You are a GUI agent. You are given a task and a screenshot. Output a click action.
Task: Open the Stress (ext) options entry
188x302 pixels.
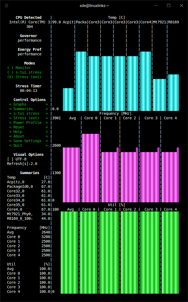click(x=28, y=118)
